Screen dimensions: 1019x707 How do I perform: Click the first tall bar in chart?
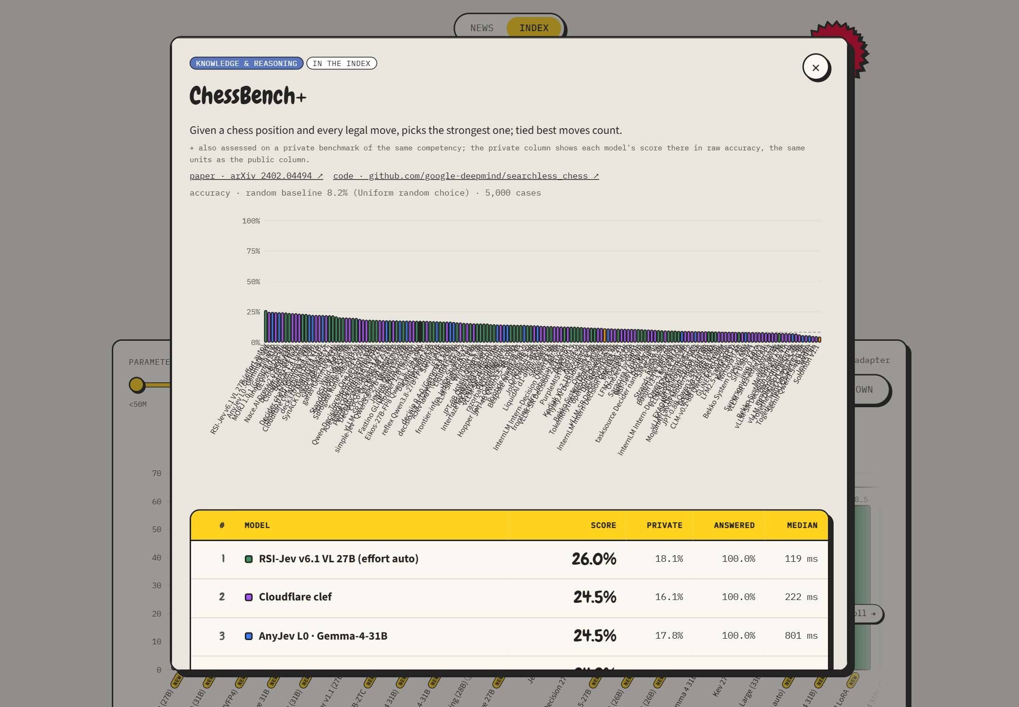point(266,326)
